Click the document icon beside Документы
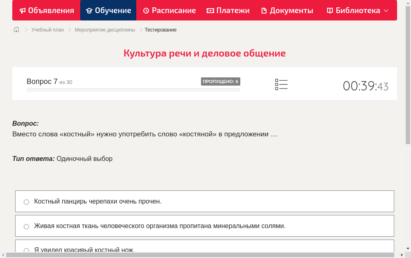Viewport: 411px width, 258px height. pyautogui.click(x=265, y=10)
